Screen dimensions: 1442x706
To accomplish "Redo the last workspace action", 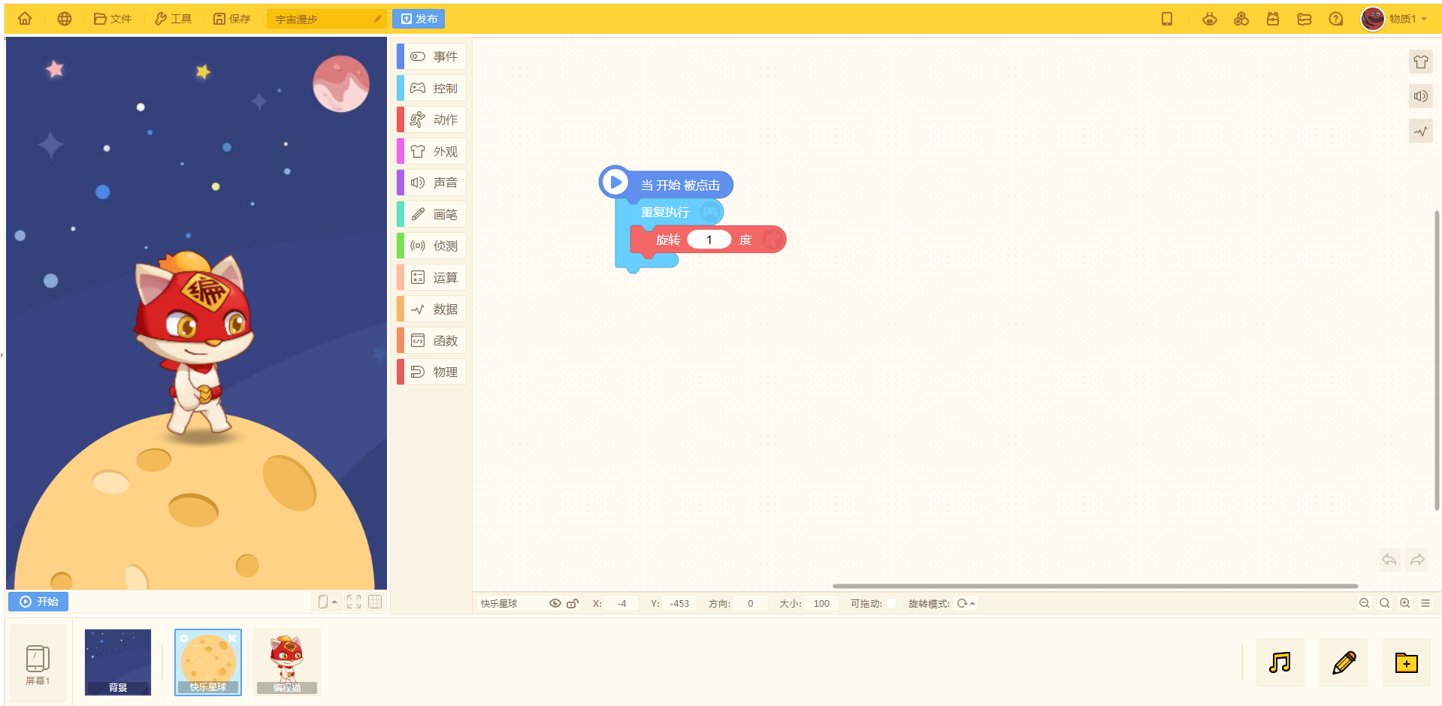I will [1417, 560].
